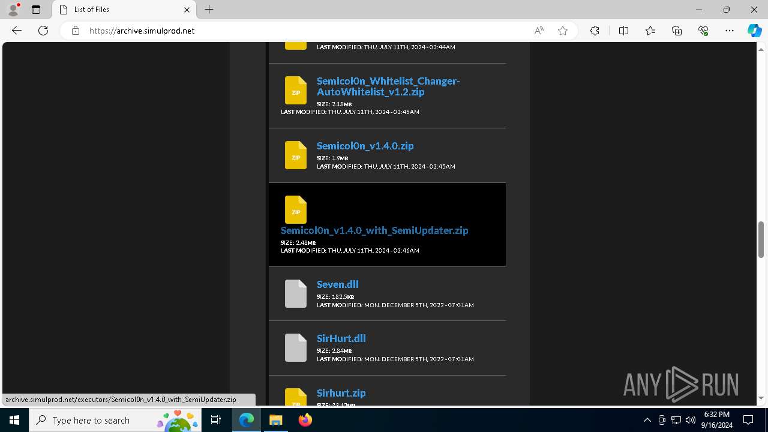Click scrollbar down arrow
Image resolution: width=768 pixels, height=432 pixels.
click(761, 398)
